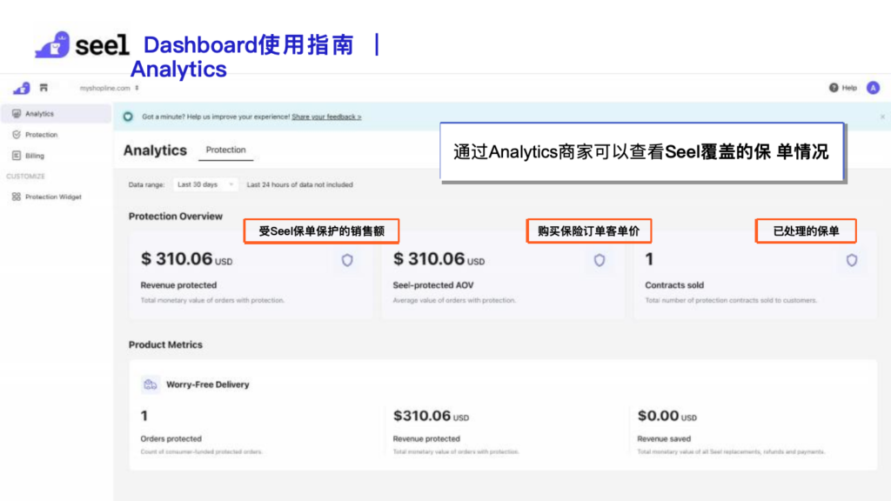
Task: Click the Help text in header
Action: tap(849, 88)
